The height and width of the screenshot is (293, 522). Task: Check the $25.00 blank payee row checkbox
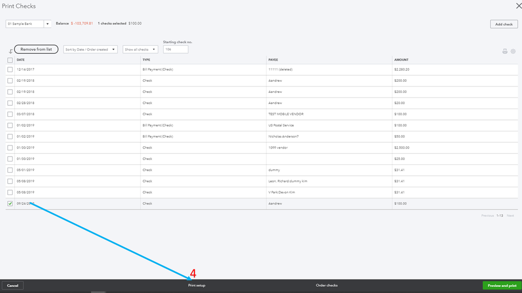coord(10,159)
